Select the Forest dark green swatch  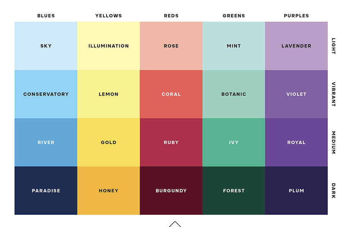click(x=234, y=190)
